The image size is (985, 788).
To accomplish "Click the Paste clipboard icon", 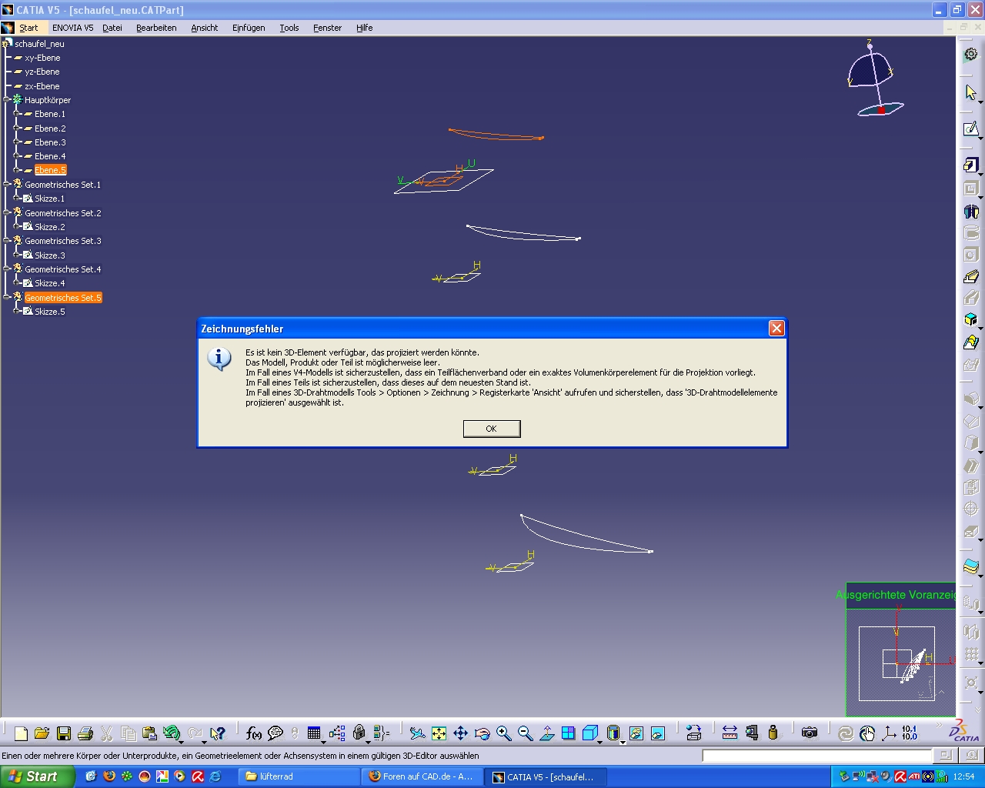I will click(150, 733).
